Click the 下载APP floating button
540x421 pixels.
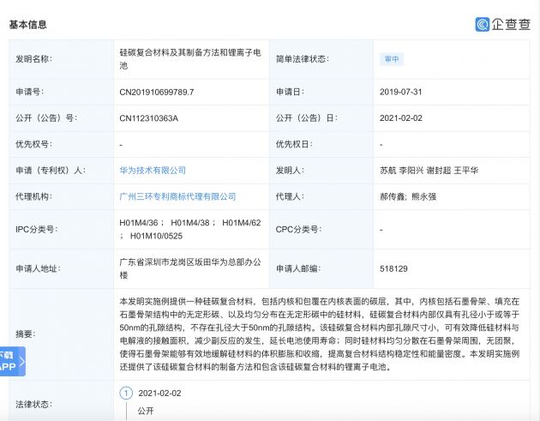(12, 361)
